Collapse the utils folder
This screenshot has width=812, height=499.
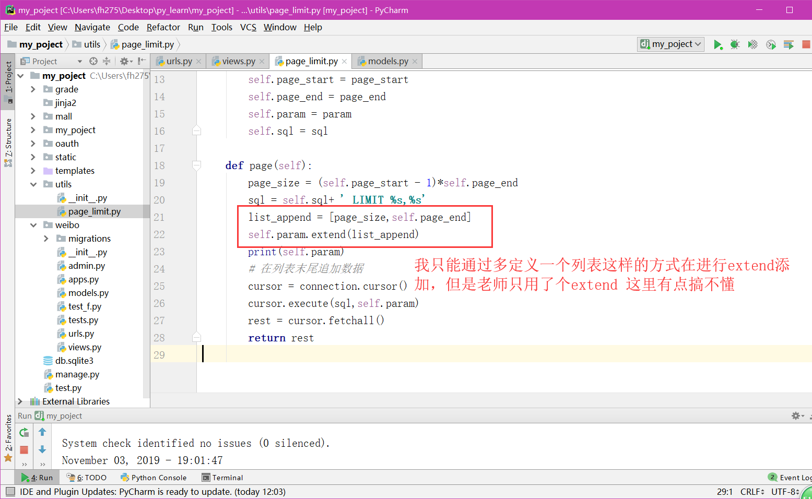[x=33, y=185]
